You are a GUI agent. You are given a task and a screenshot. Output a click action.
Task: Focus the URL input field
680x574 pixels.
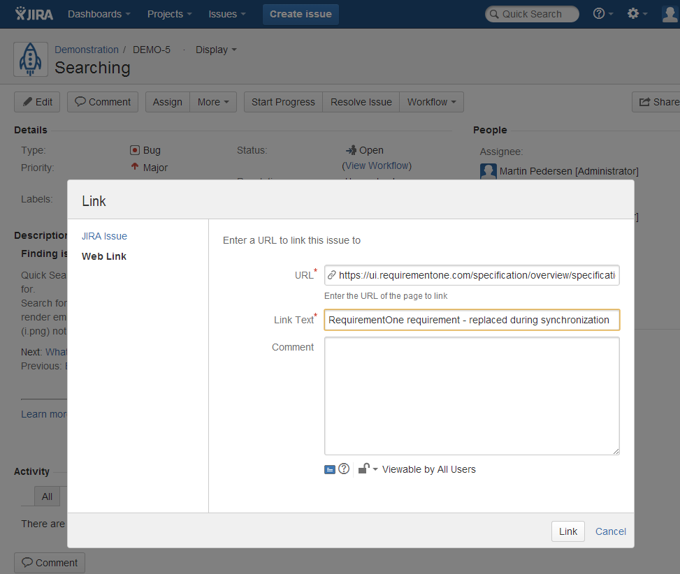click(x=472, y=276)
